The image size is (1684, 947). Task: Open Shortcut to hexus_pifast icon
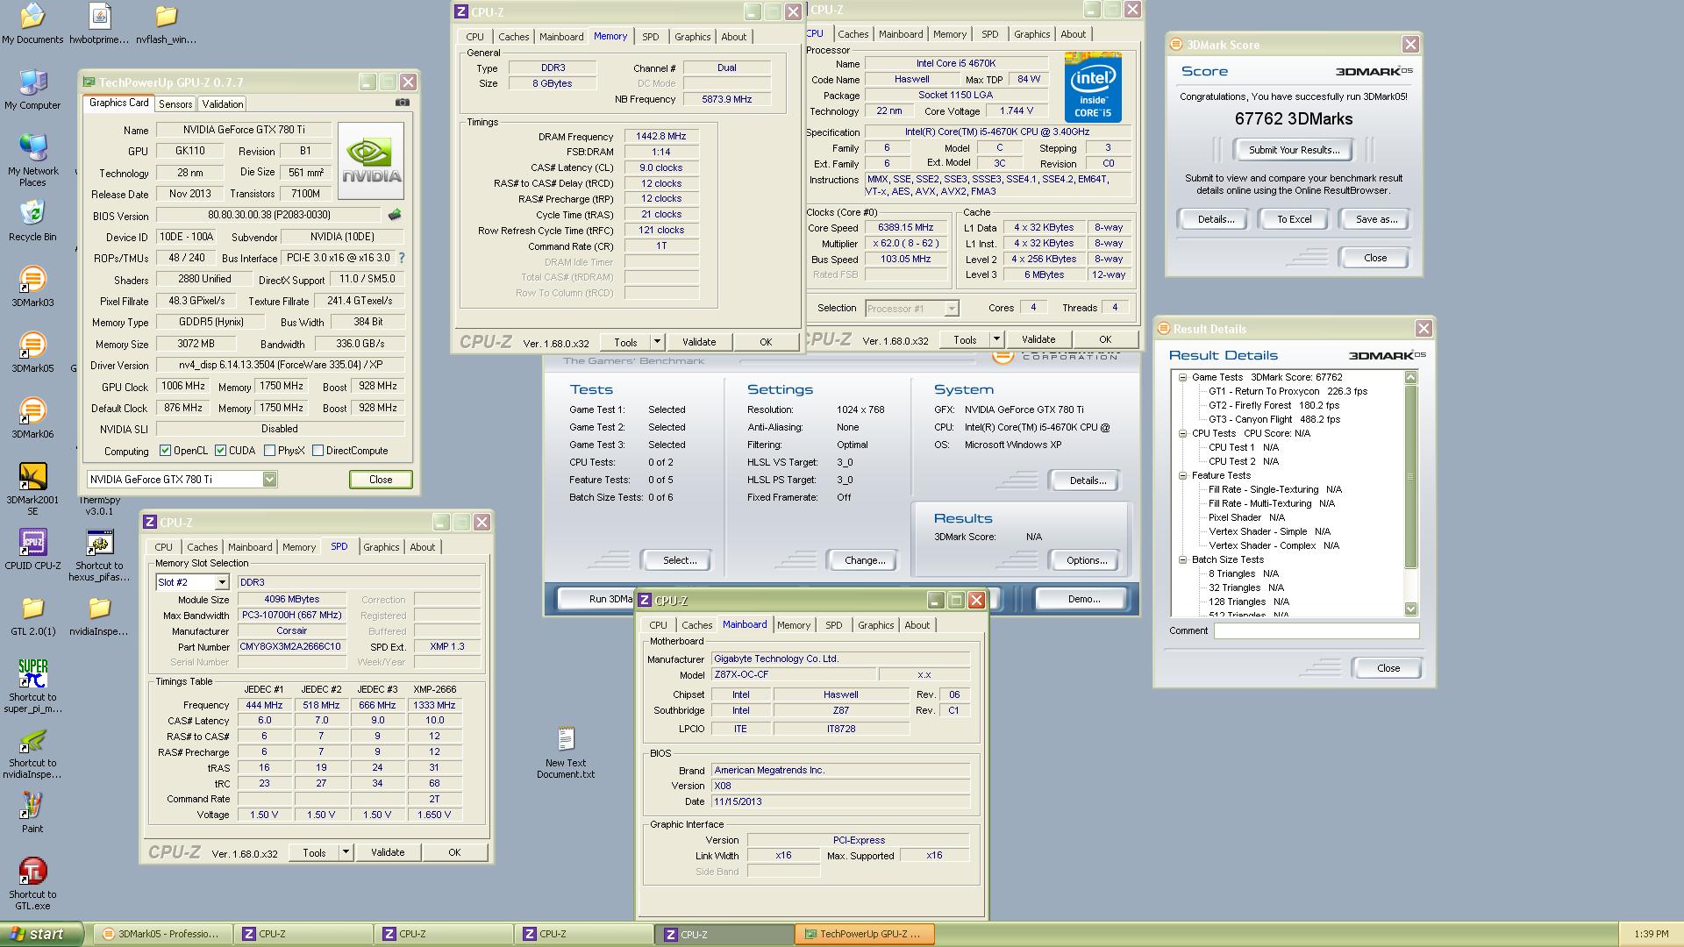click(99, 555)
